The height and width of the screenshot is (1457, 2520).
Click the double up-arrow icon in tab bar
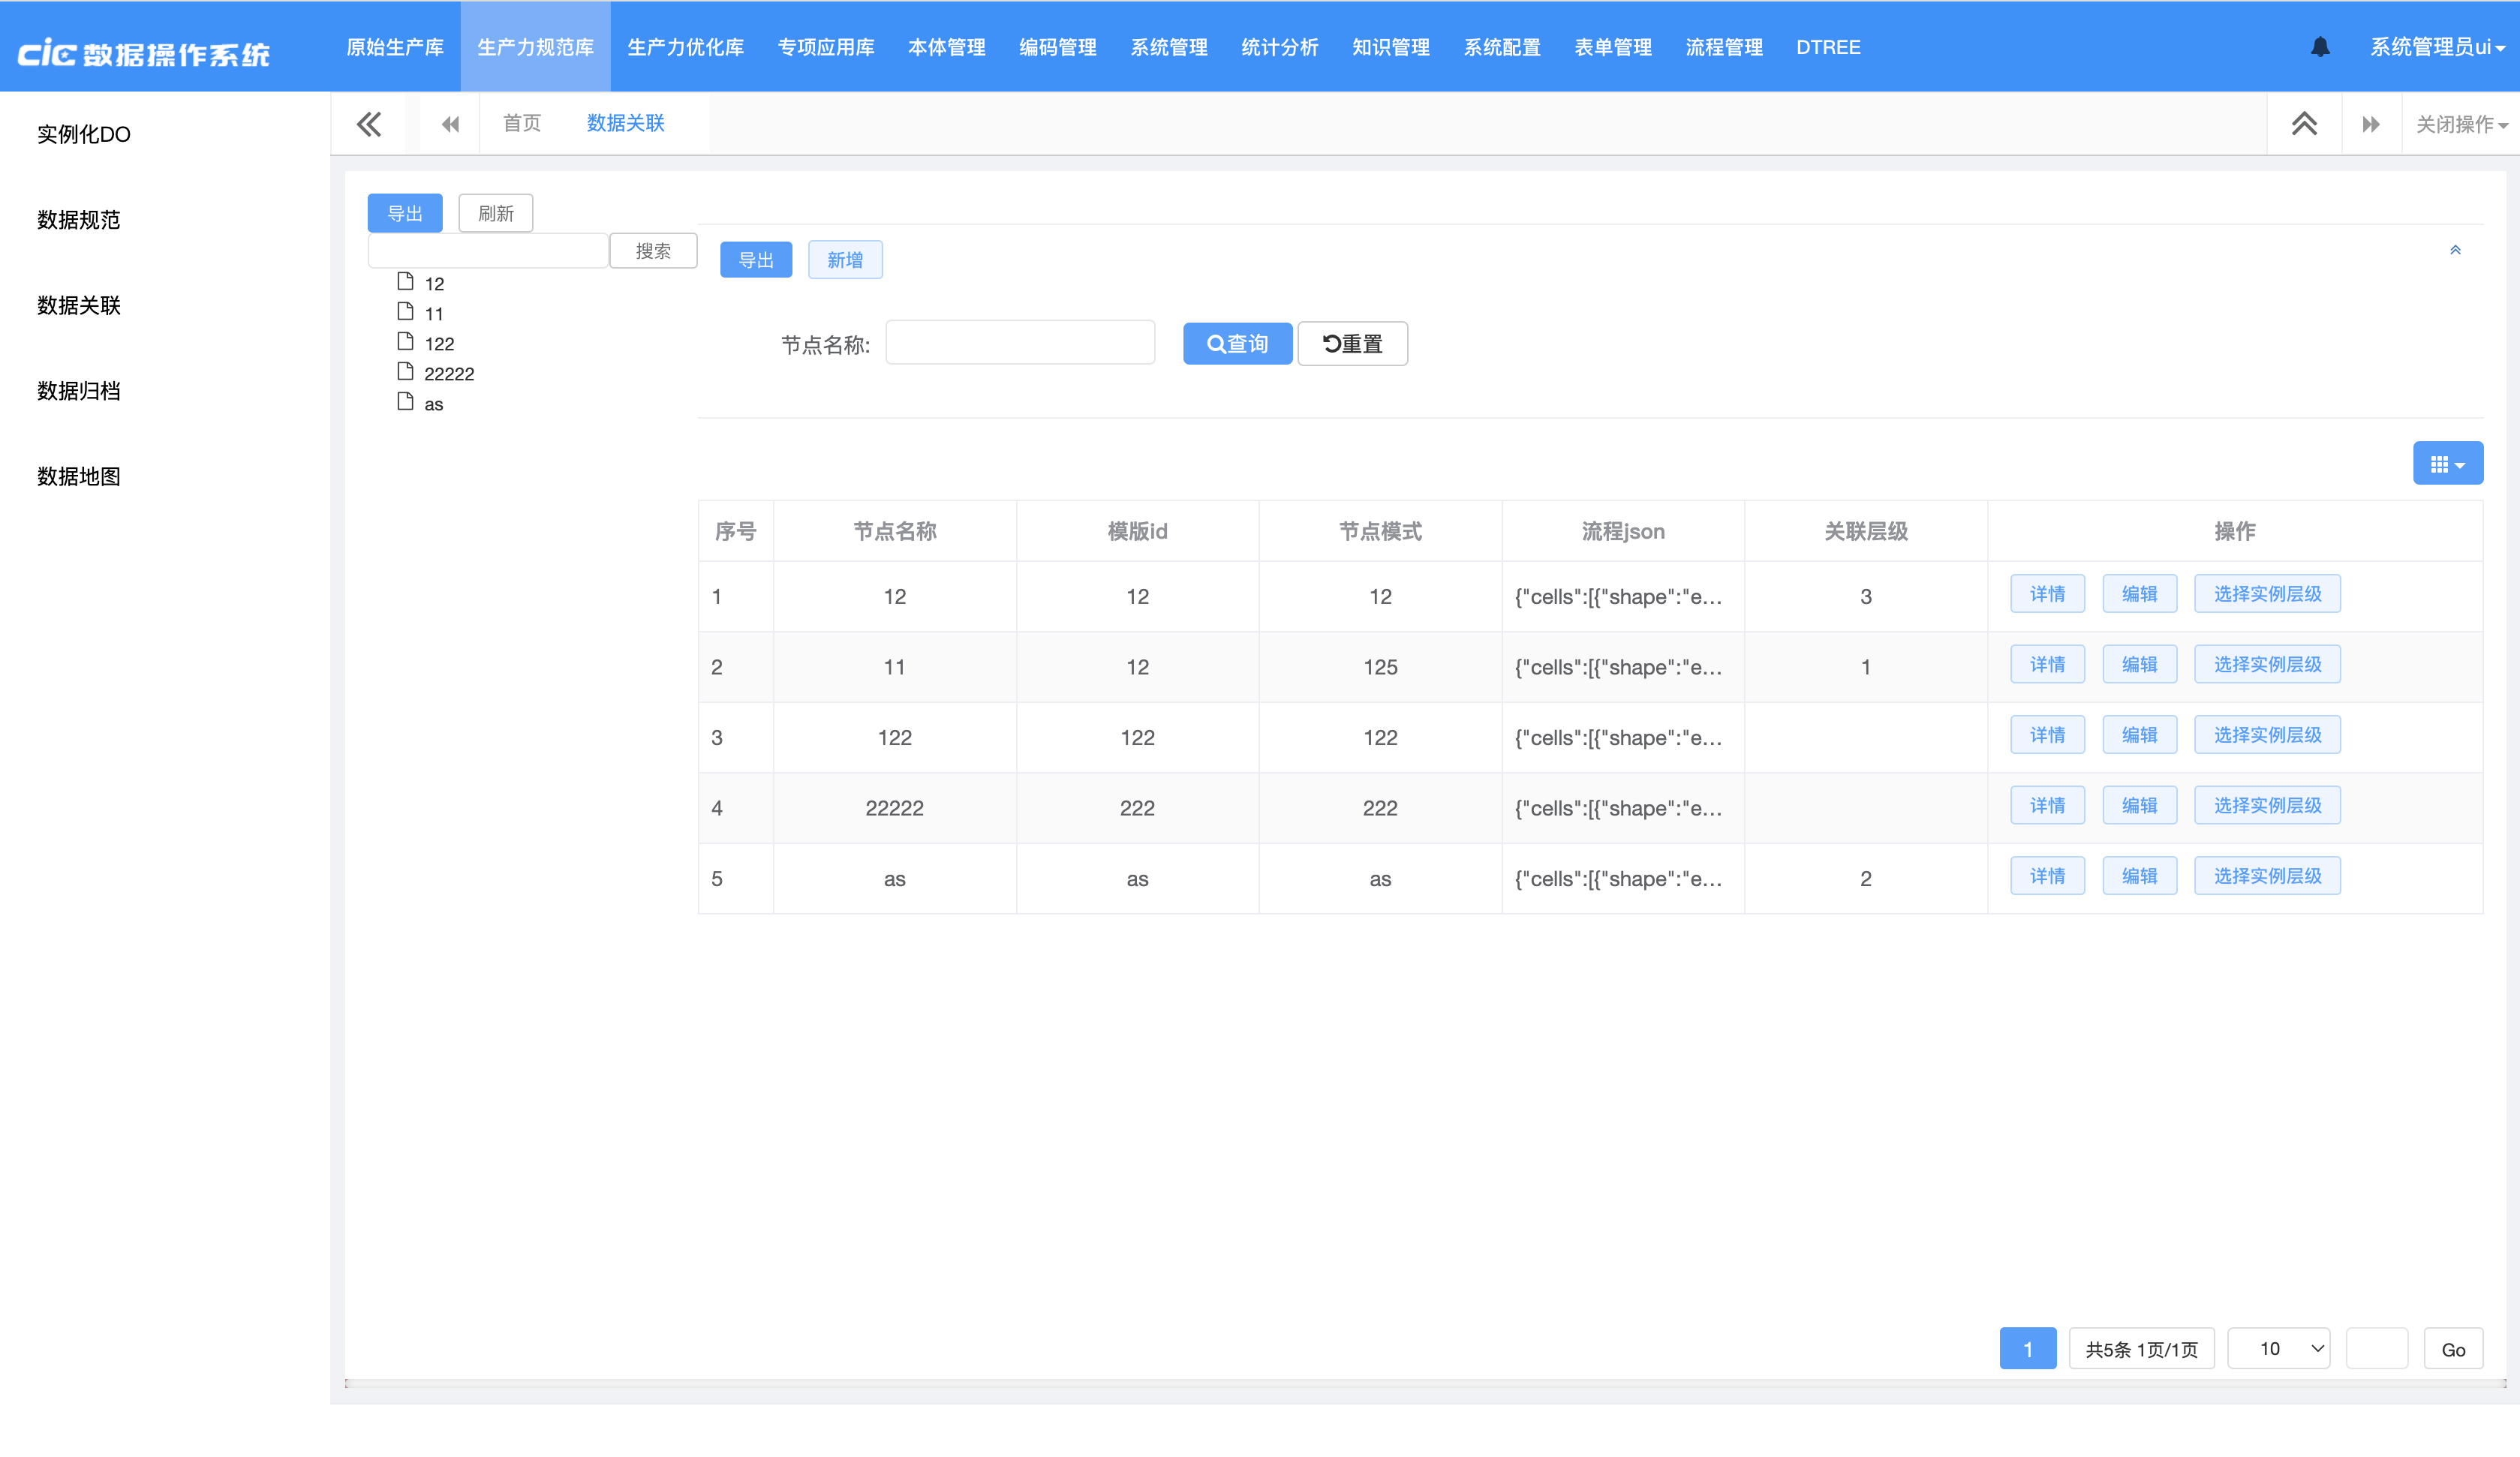(2304, 124)
